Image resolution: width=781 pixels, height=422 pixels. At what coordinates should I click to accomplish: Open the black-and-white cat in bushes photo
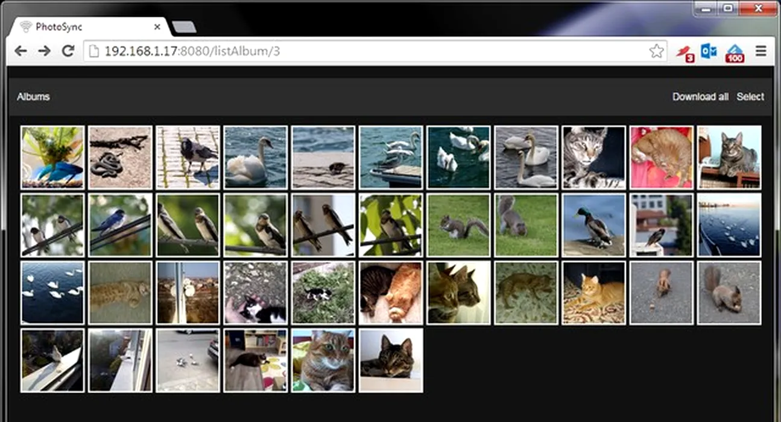pyautogui.click(x=323, y=292)
